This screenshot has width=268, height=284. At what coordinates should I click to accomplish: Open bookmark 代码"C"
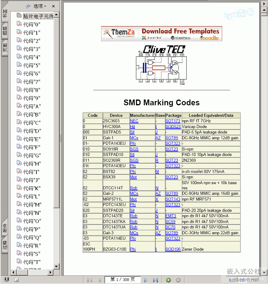pos(32,123)
